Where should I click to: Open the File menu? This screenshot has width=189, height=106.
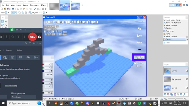point(3,5)
